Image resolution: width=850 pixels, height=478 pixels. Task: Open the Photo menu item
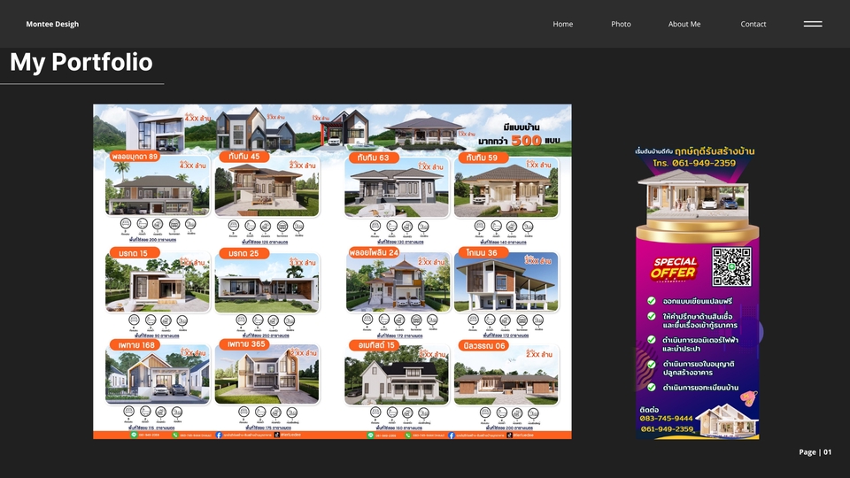click(621, 24)
